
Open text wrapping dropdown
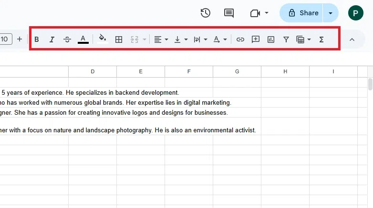200,40
